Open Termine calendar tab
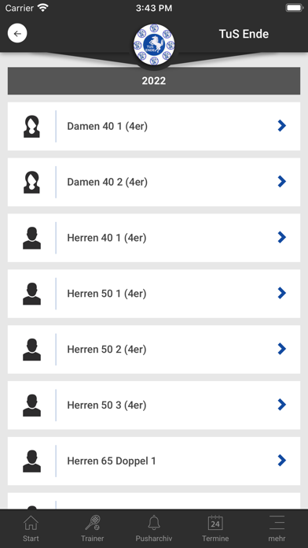308x548 pixels. pyautogui.click(x=215, y=528)
